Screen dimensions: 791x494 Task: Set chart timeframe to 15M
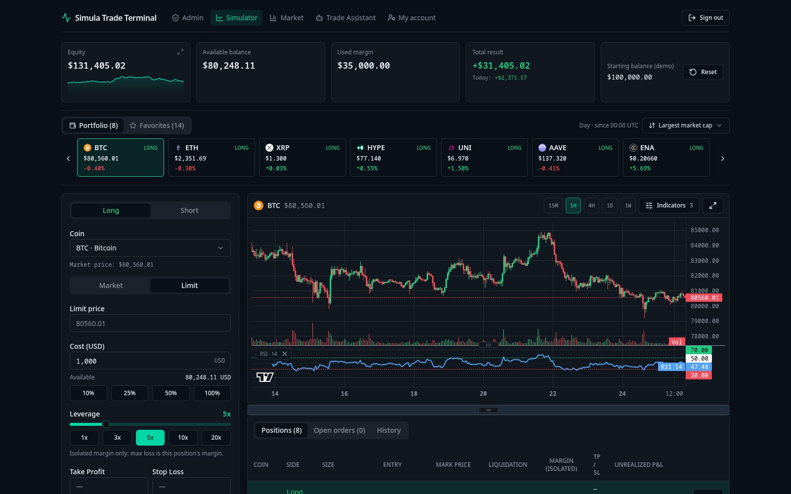553,206
